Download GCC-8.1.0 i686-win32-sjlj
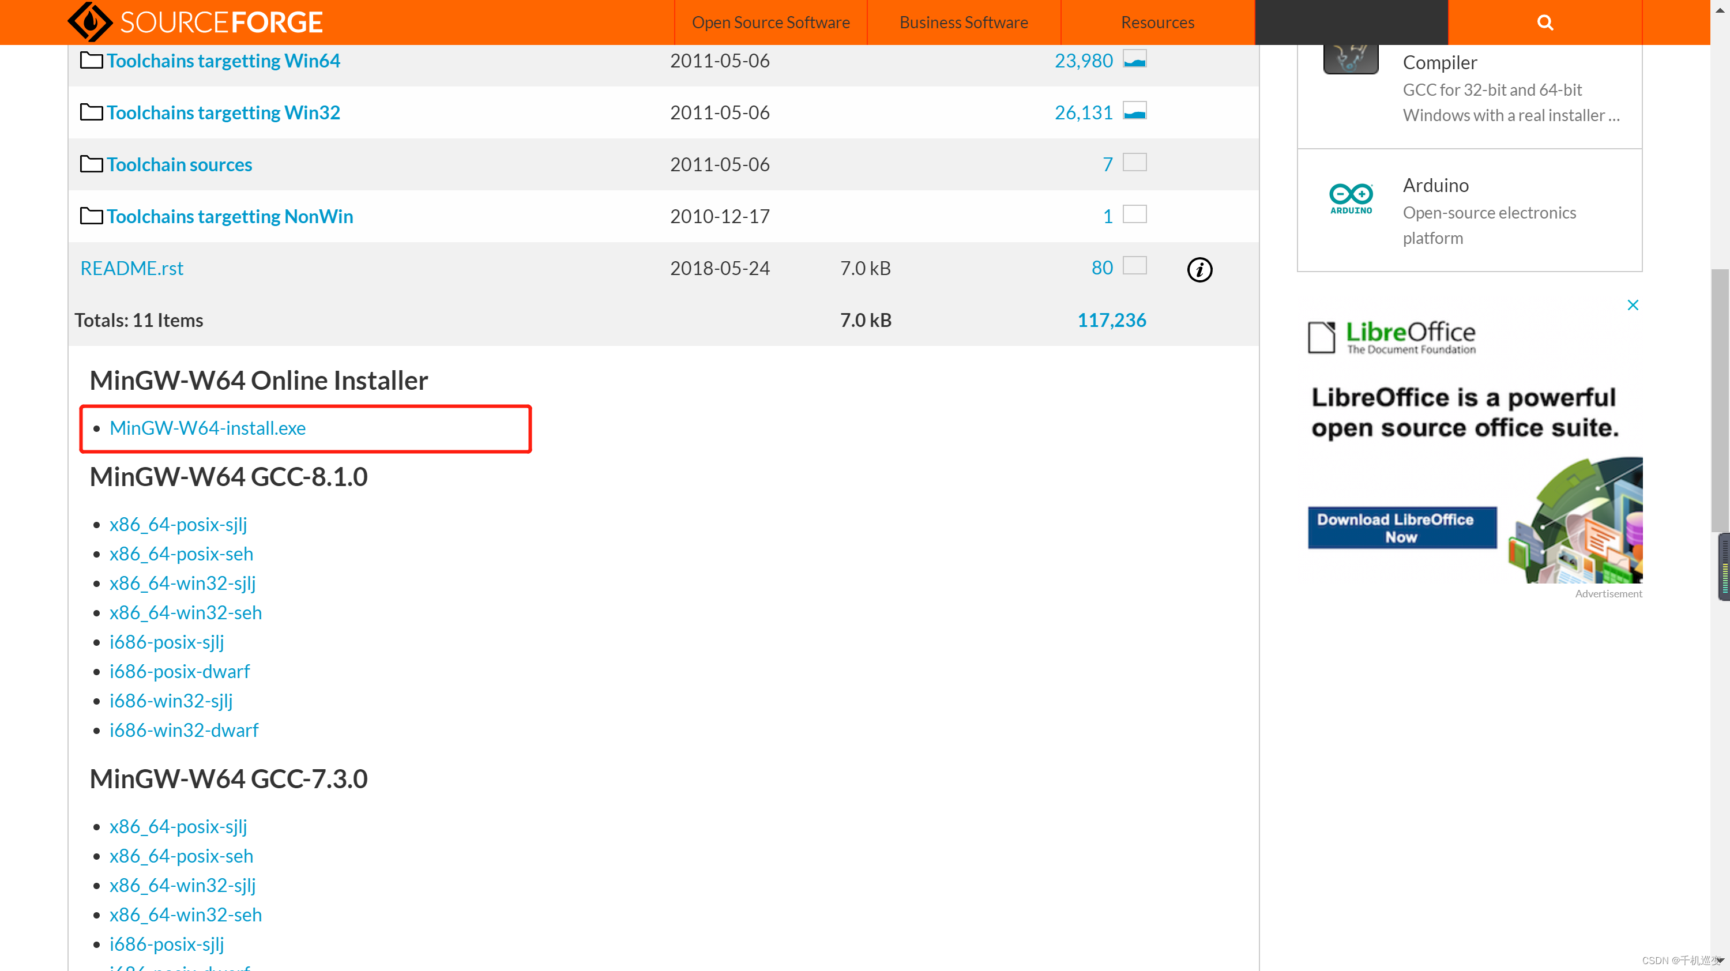 point(171,701)
